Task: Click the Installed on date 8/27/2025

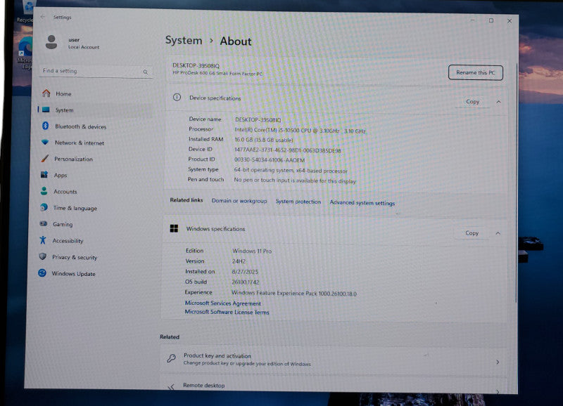Action: click(245, 272)
